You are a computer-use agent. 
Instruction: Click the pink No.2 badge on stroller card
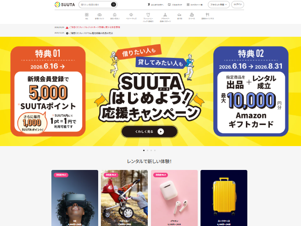(111, 175)
